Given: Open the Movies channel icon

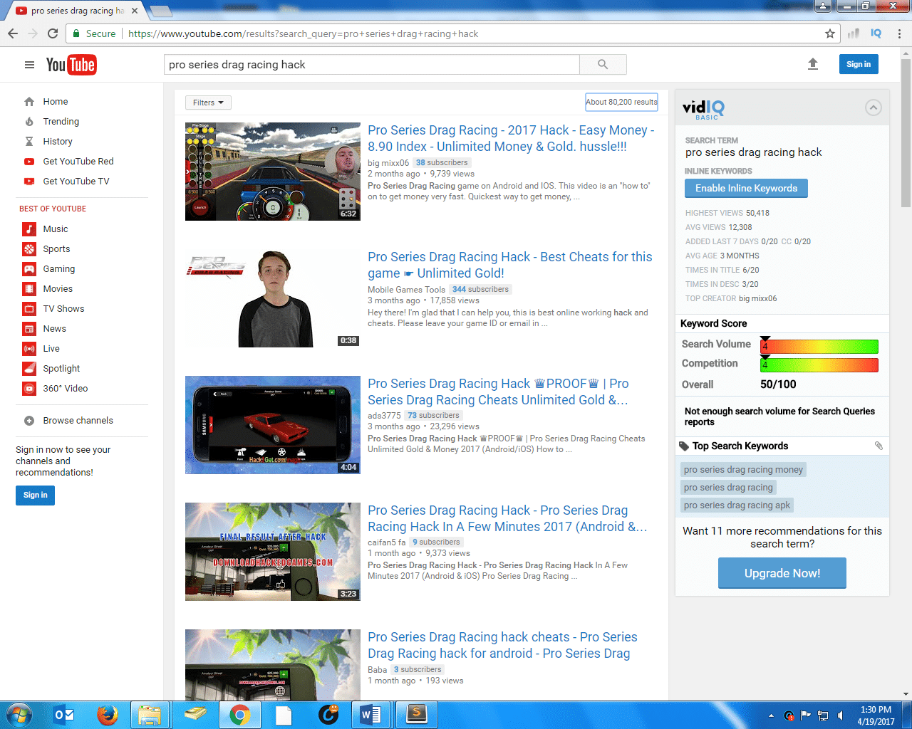Looking at the screenshot, I should click(29, 289).
